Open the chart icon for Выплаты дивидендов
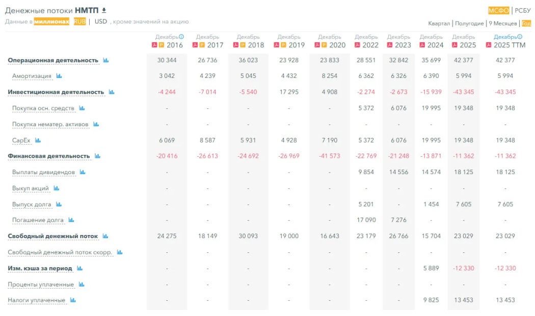The image size is (535, 316). (x=83, y=173)
